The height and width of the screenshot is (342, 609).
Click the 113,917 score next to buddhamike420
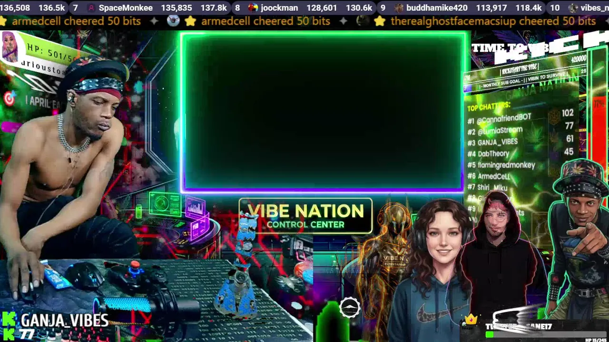491,8
